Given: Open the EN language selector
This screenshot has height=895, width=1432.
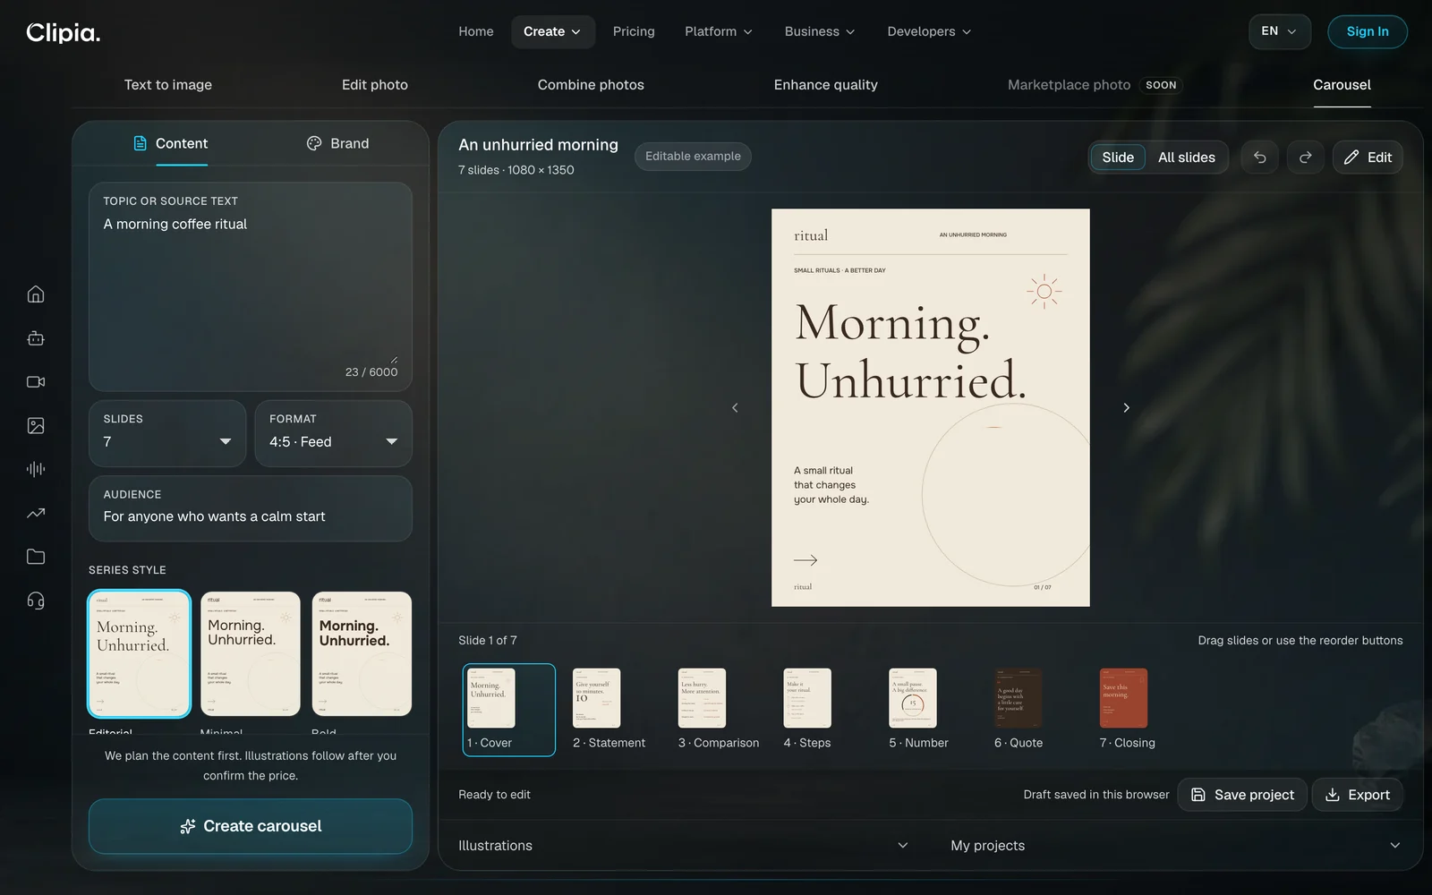Looking at the screenshot, I should pyautogui.click(x=1280, y=31).
